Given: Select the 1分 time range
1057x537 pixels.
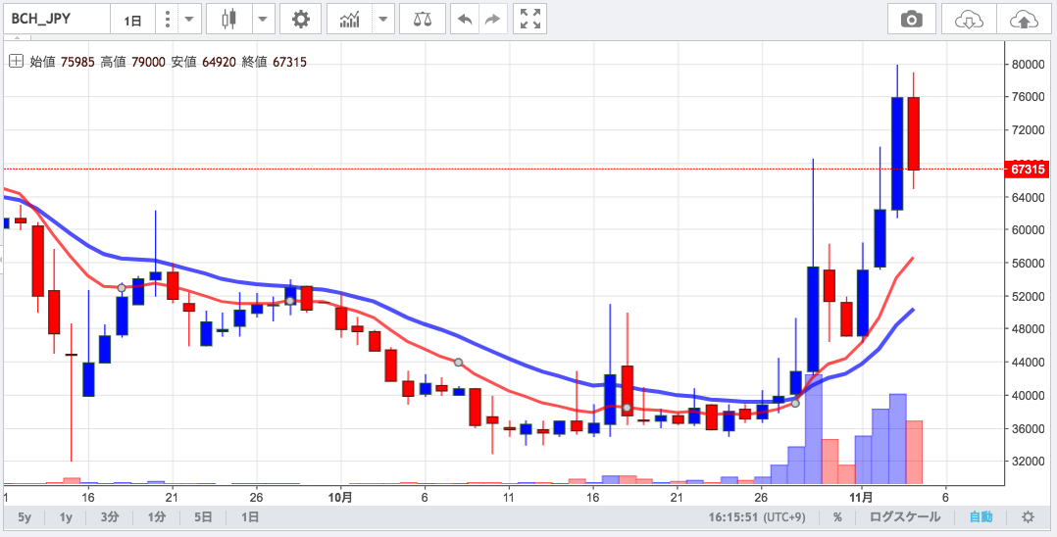Looking at the screenshot, I should pyautogui.click(x=156, y=517).
